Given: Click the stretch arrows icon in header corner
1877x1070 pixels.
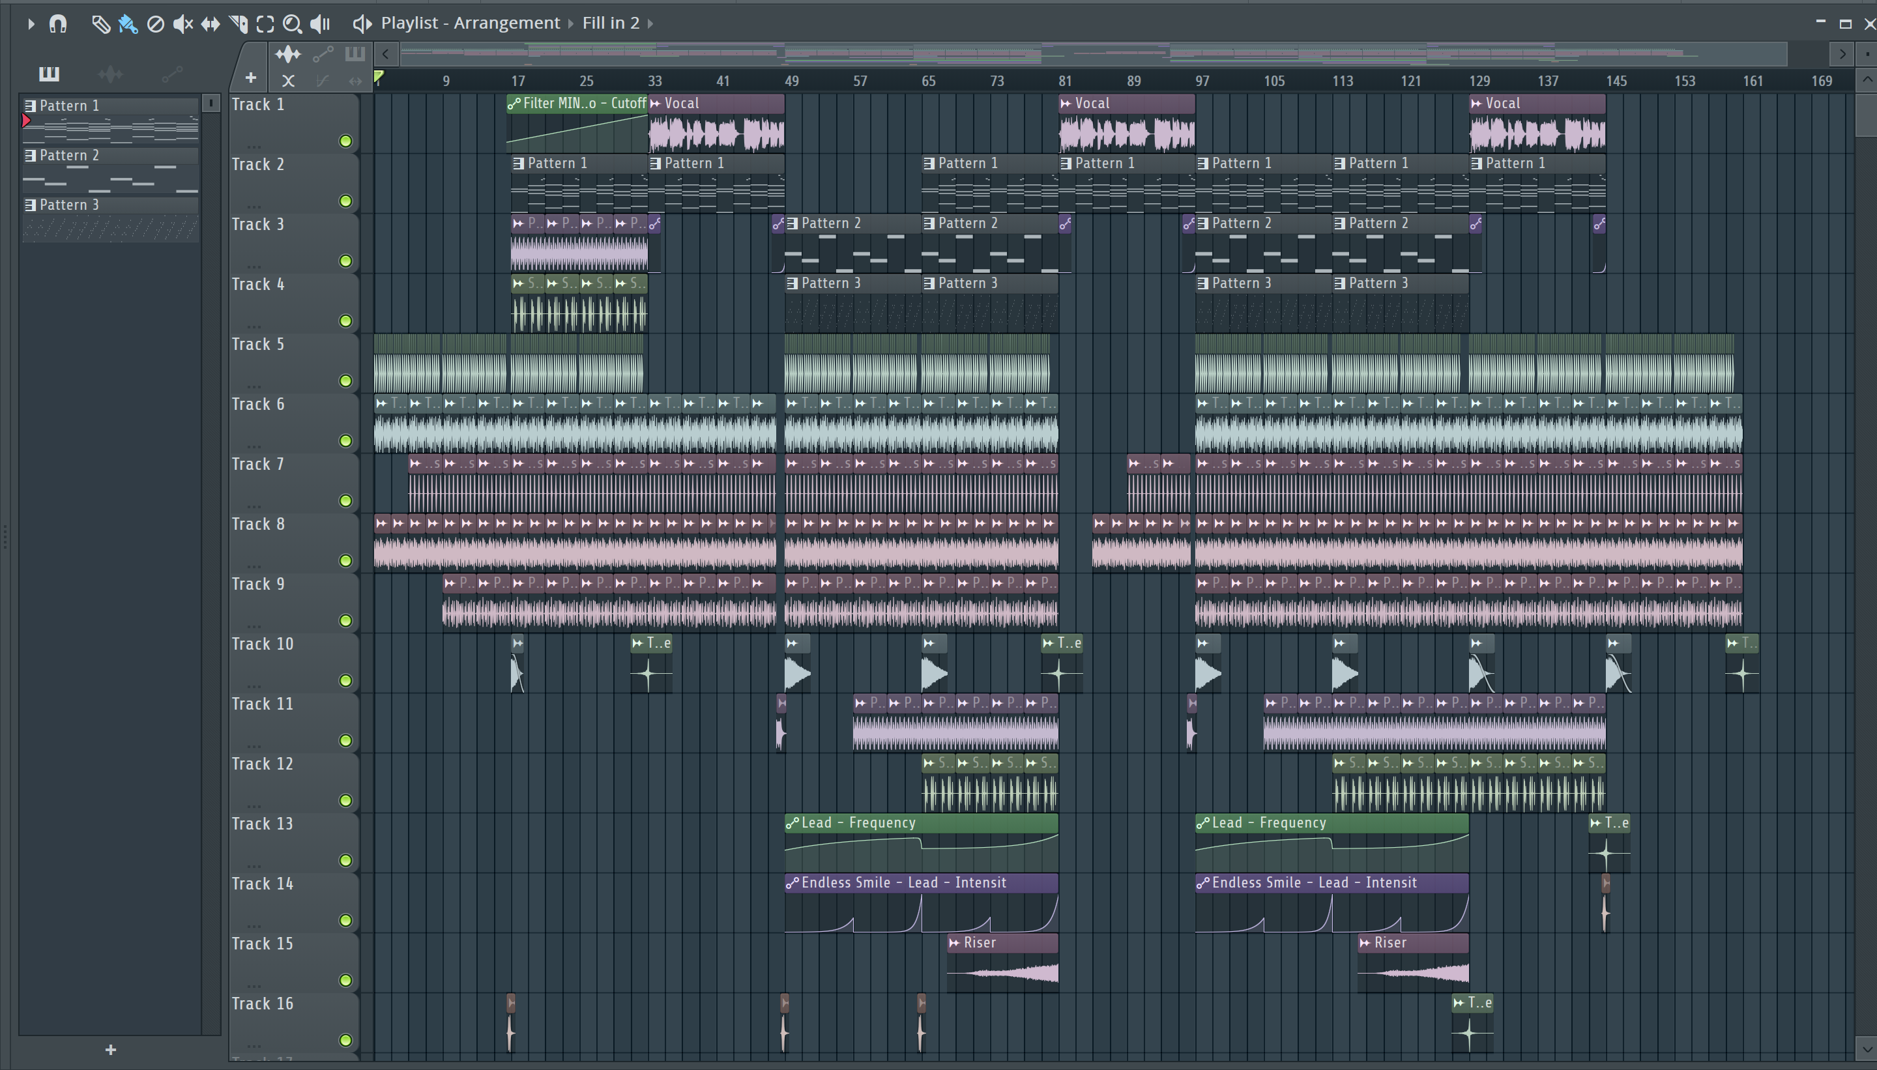Looking at the screenshot, I should click(356, 81).
